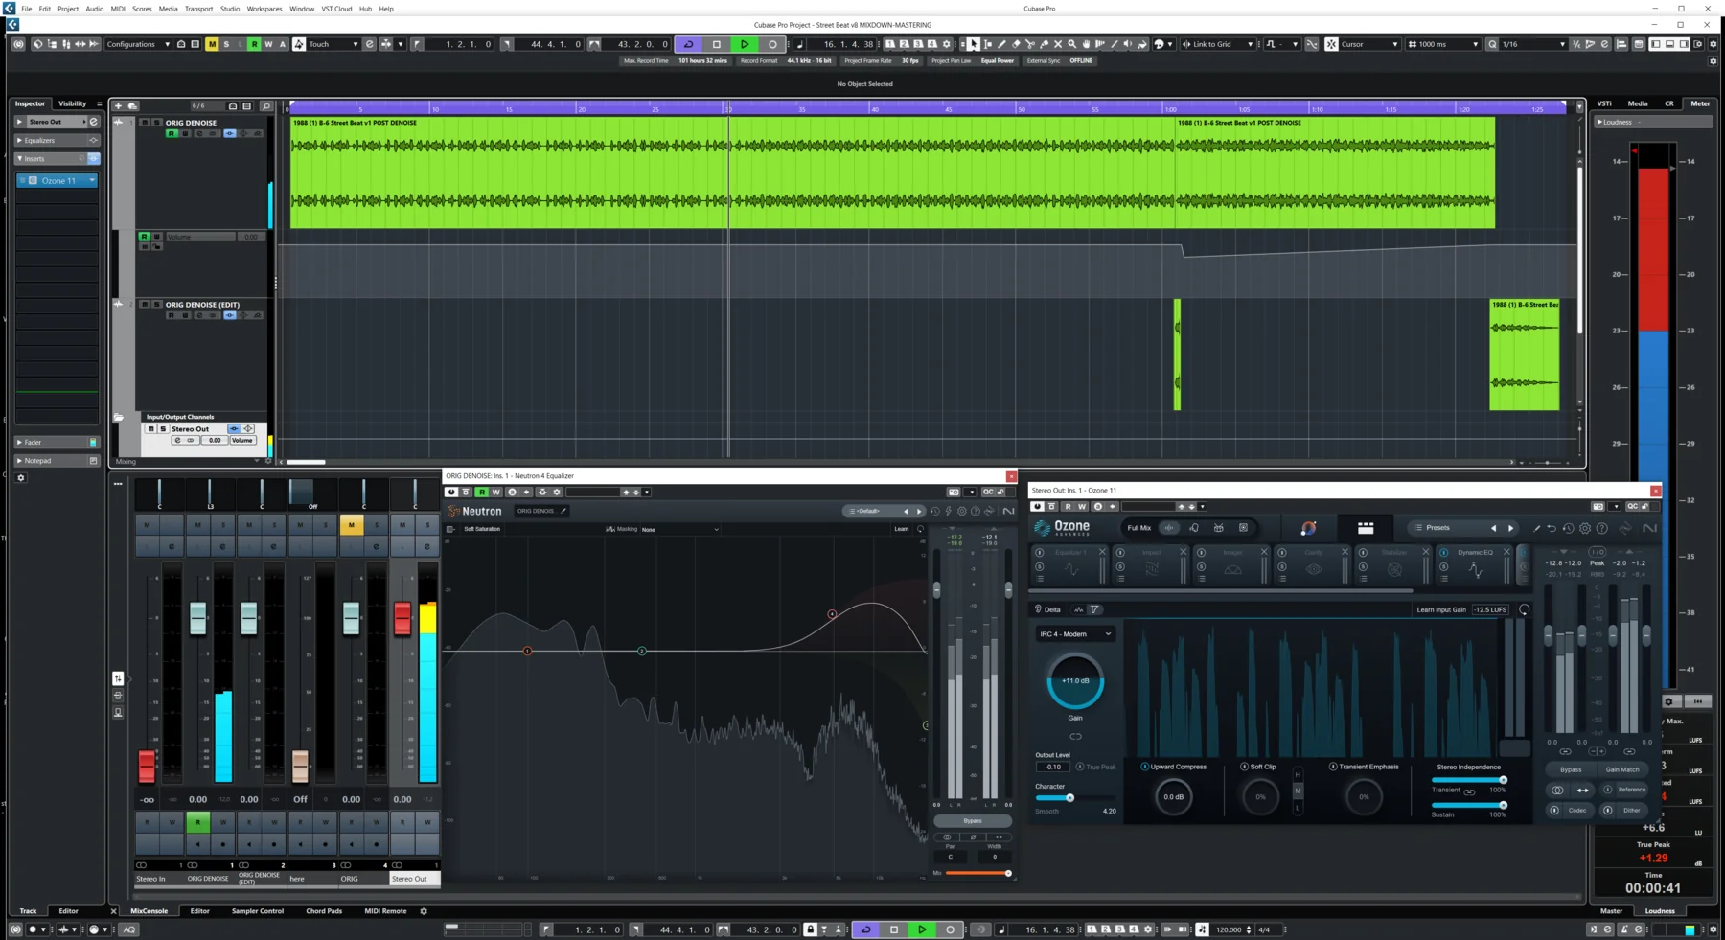
Task: Click MixConsole setup gear beside MIDI Remote tab
Action: [424, 911]
